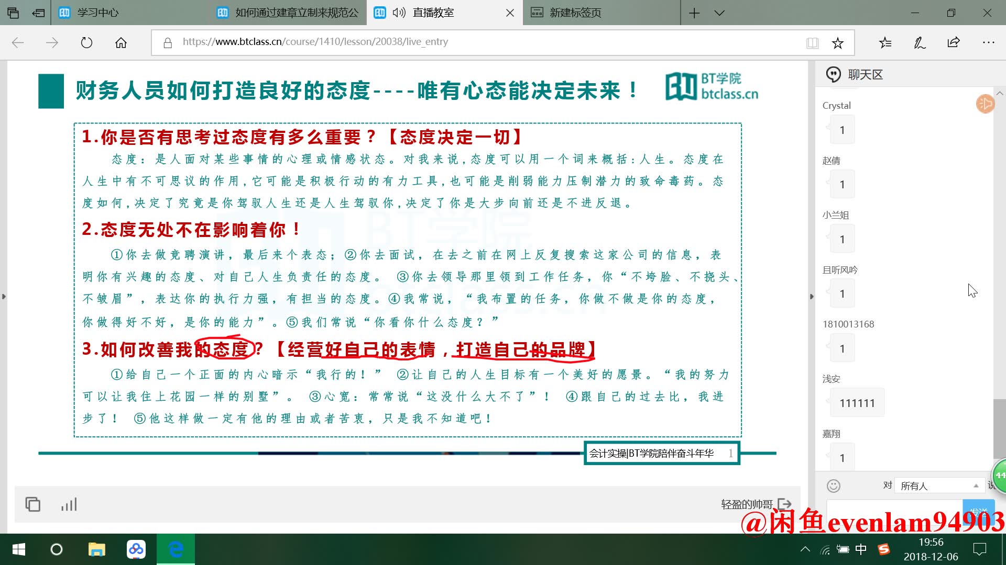The height and width of the screenshot is (565, 1006).
Task: Show hidden system tray icons
Action: coord(805,549)
